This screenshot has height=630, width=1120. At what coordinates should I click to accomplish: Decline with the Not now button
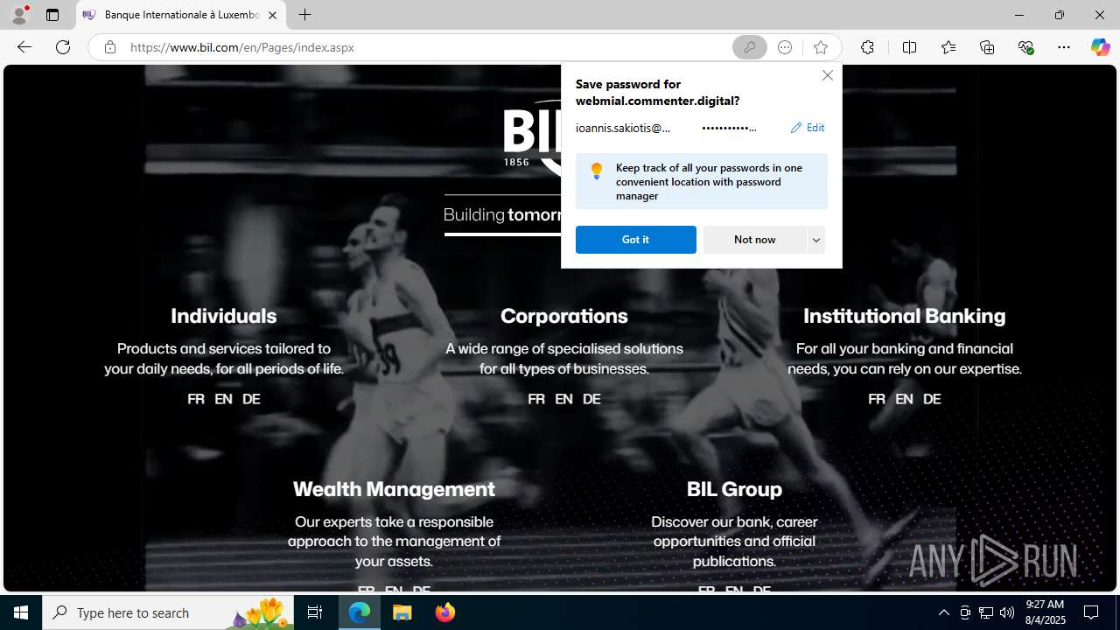(x=754, y=240)
